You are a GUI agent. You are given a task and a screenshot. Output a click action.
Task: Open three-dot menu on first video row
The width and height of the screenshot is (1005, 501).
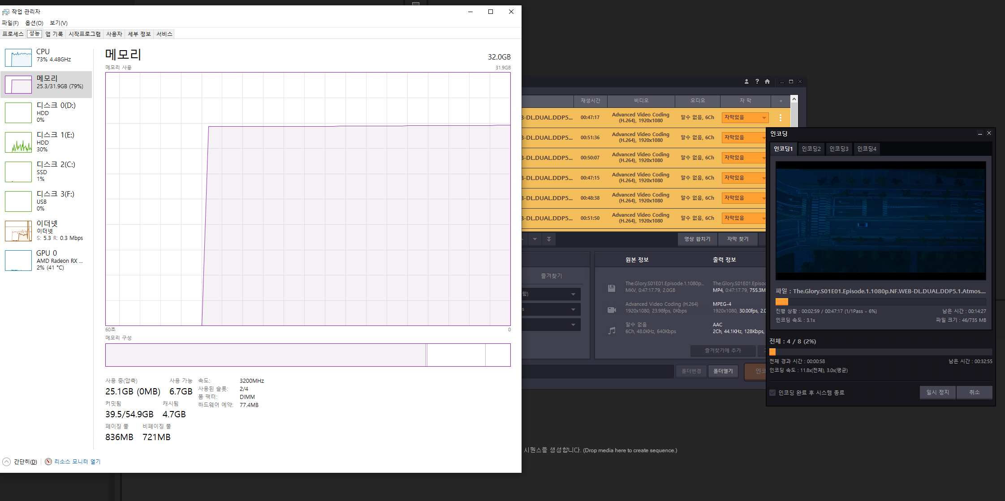click(x=780, y=118)
